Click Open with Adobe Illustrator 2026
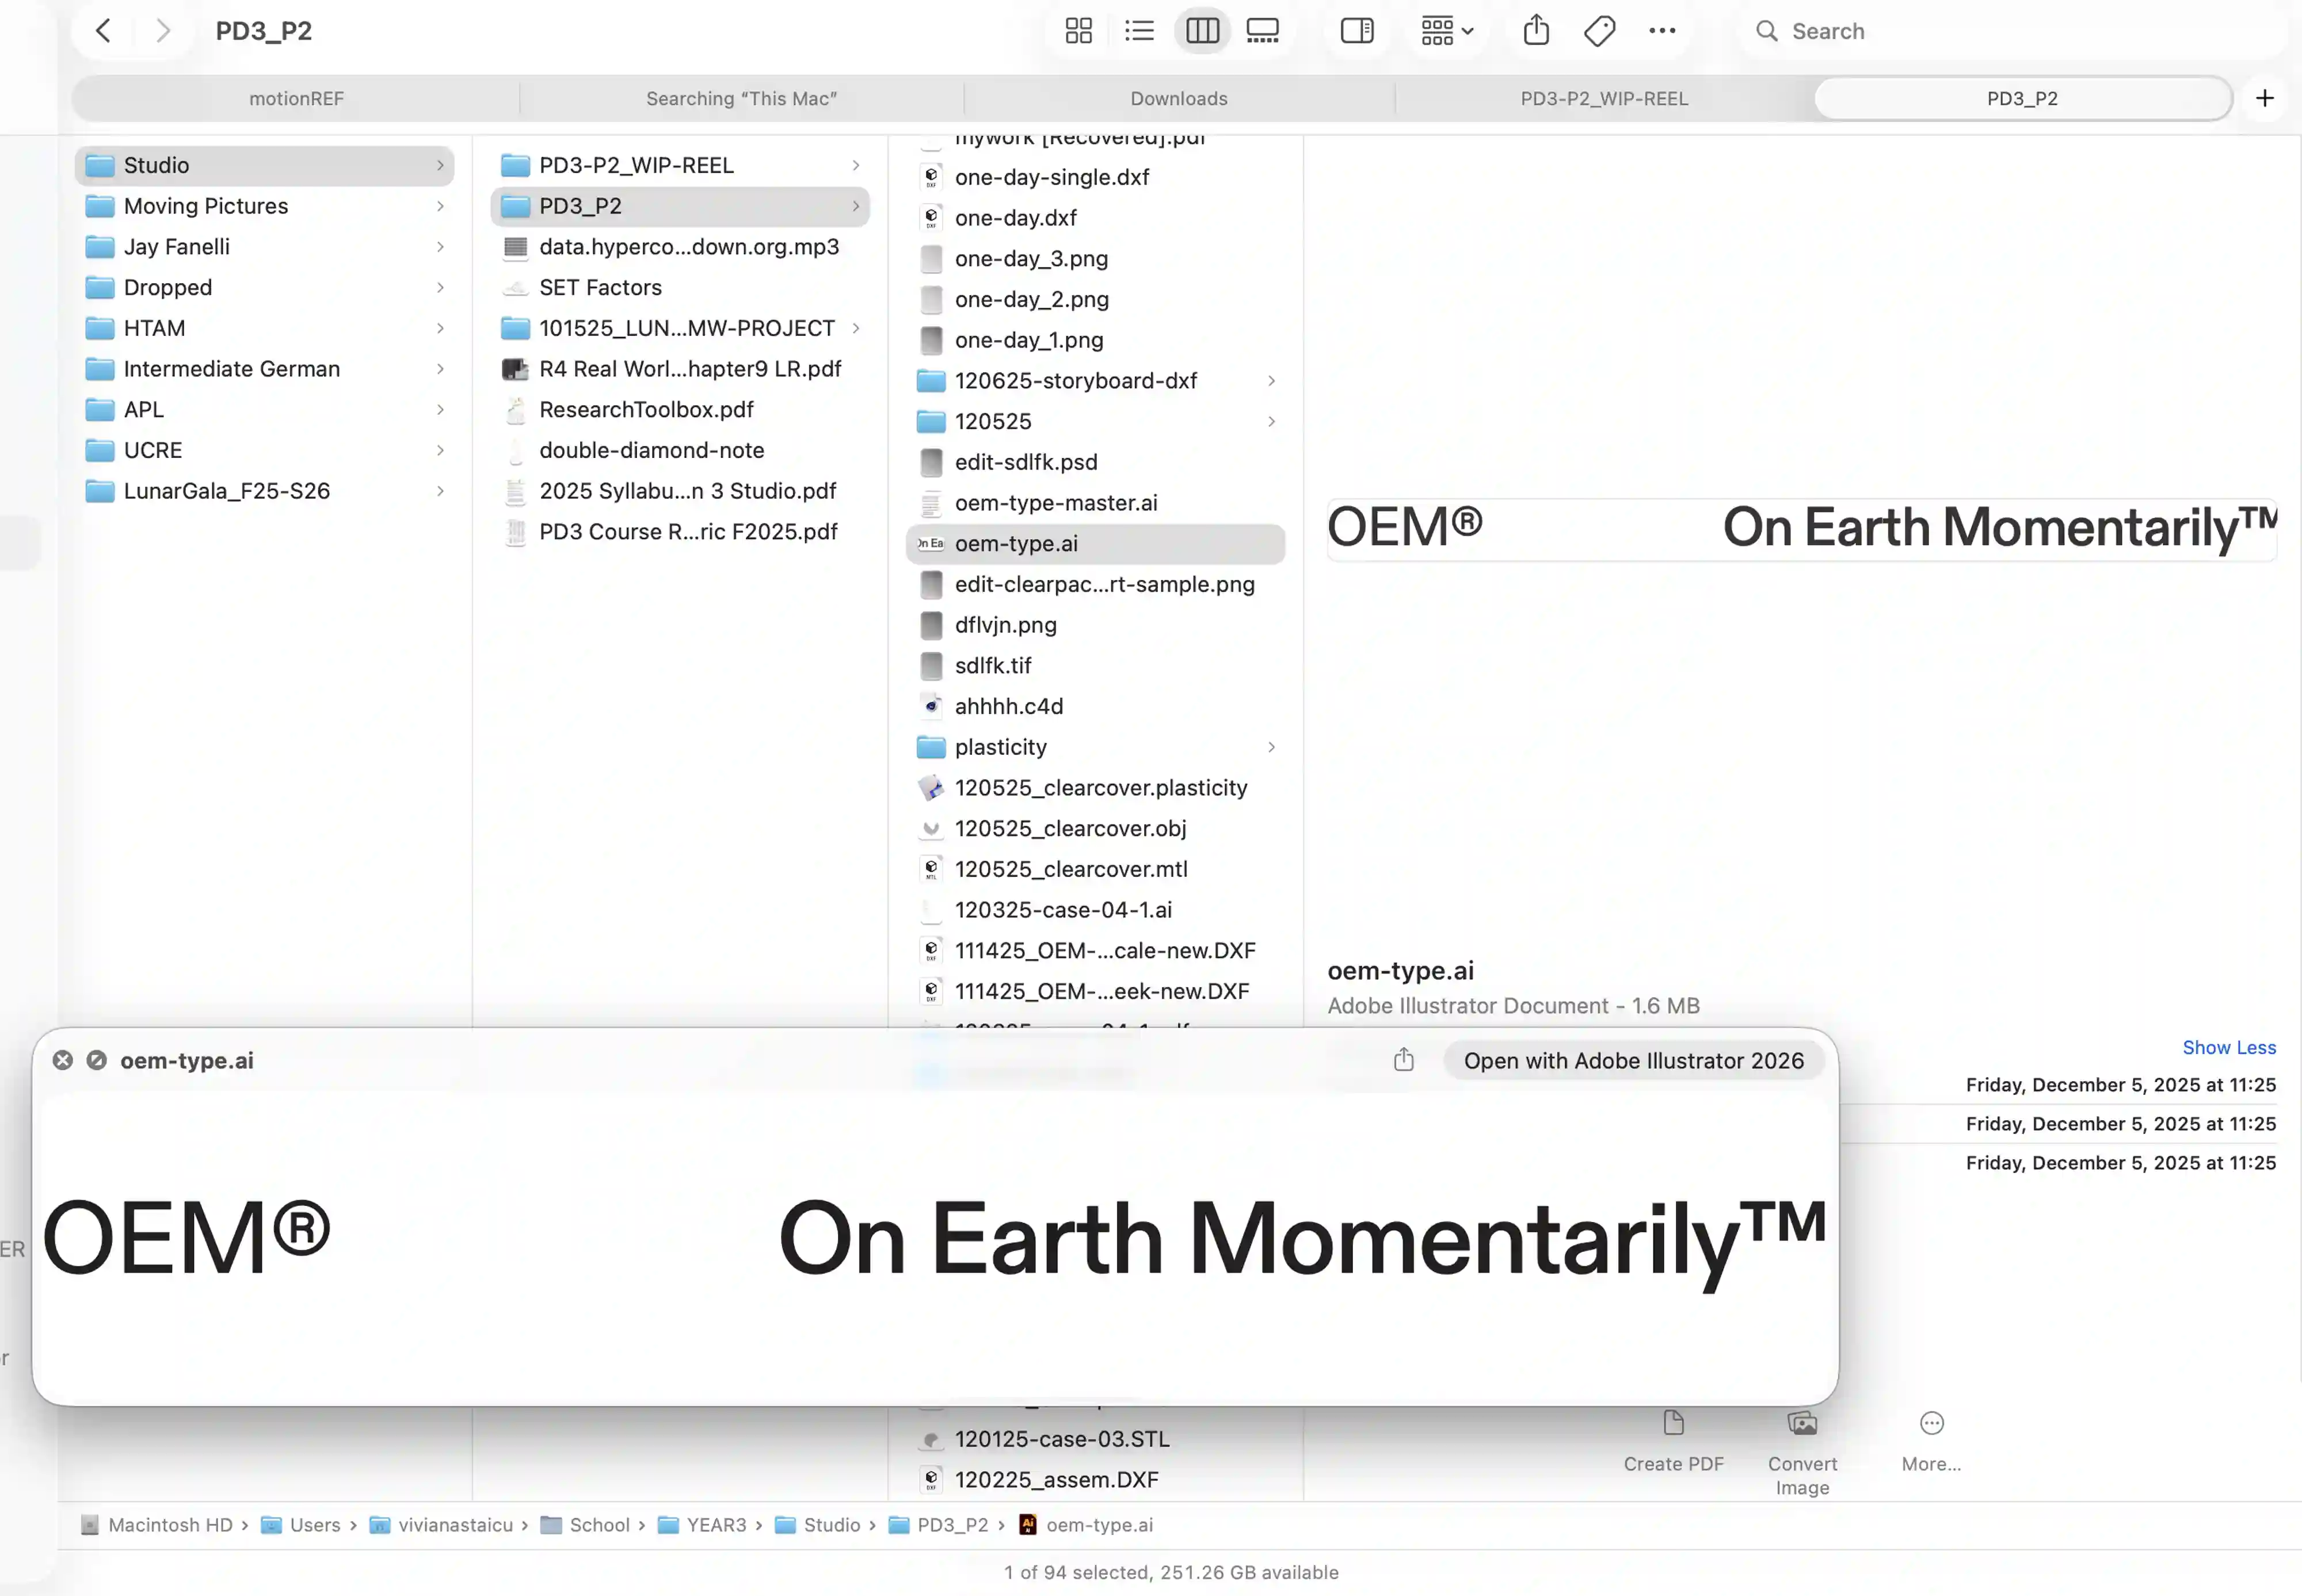The height and width of the screenshot is (1596, 2302). pyautogui.click(x=1633, y=1060)
